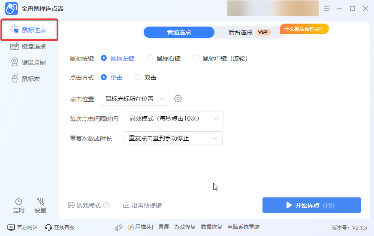The image size is (374, 236).
Task: Click the headset icon before 在线客服
Action: 48,227
